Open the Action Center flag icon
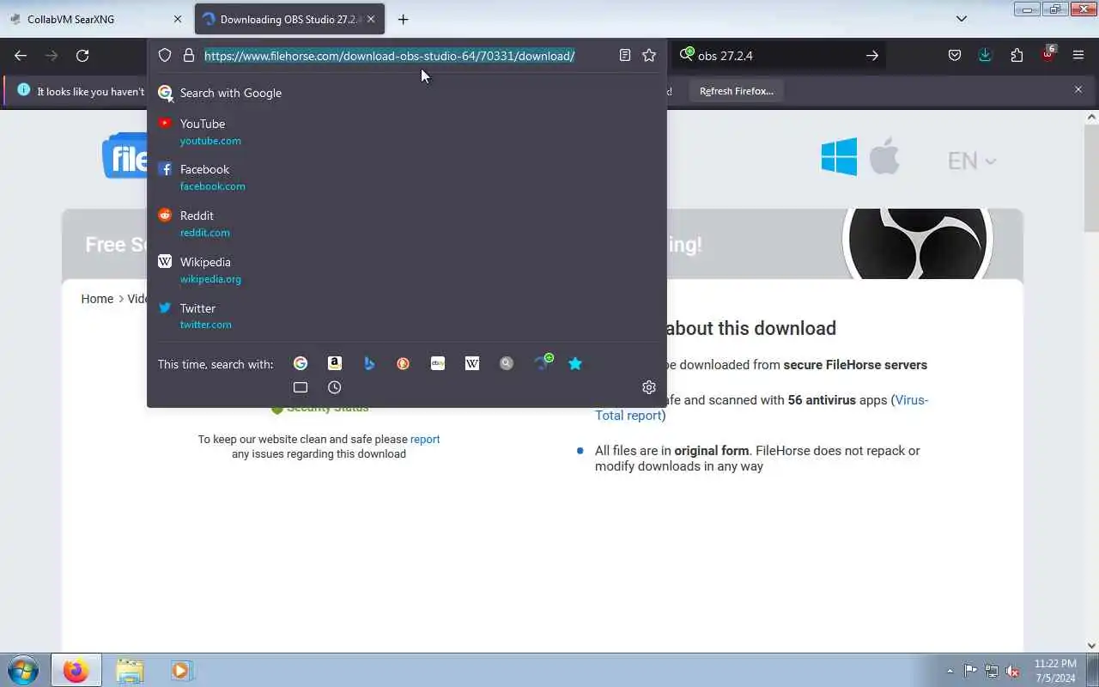Screen dimensions: 1099x687 970,671
